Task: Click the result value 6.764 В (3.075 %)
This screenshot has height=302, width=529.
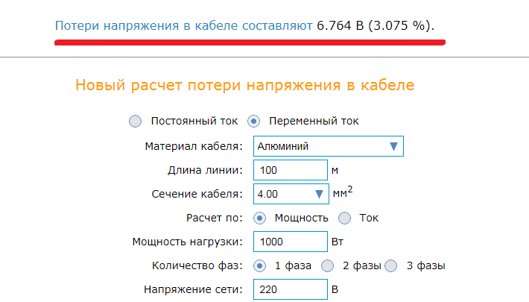Action: coord(375,26)
